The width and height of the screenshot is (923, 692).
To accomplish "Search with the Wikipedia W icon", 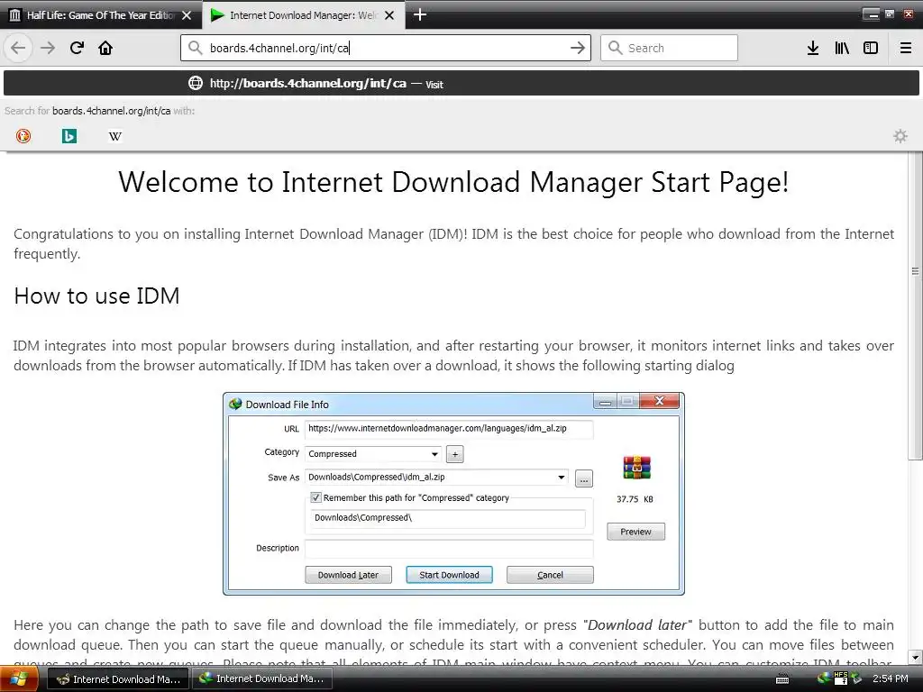I will pyautogui.click(x=115, y=136).
